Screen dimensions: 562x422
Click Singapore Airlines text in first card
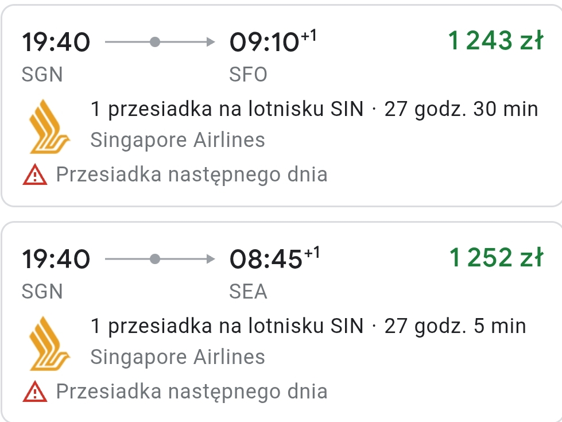178,140
